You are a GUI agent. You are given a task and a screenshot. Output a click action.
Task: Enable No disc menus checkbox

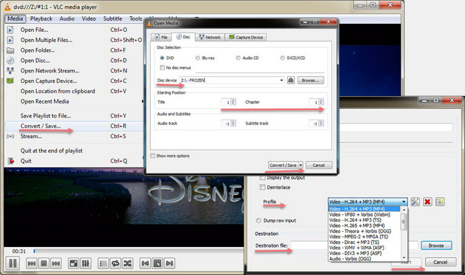[x=162, y=68]
